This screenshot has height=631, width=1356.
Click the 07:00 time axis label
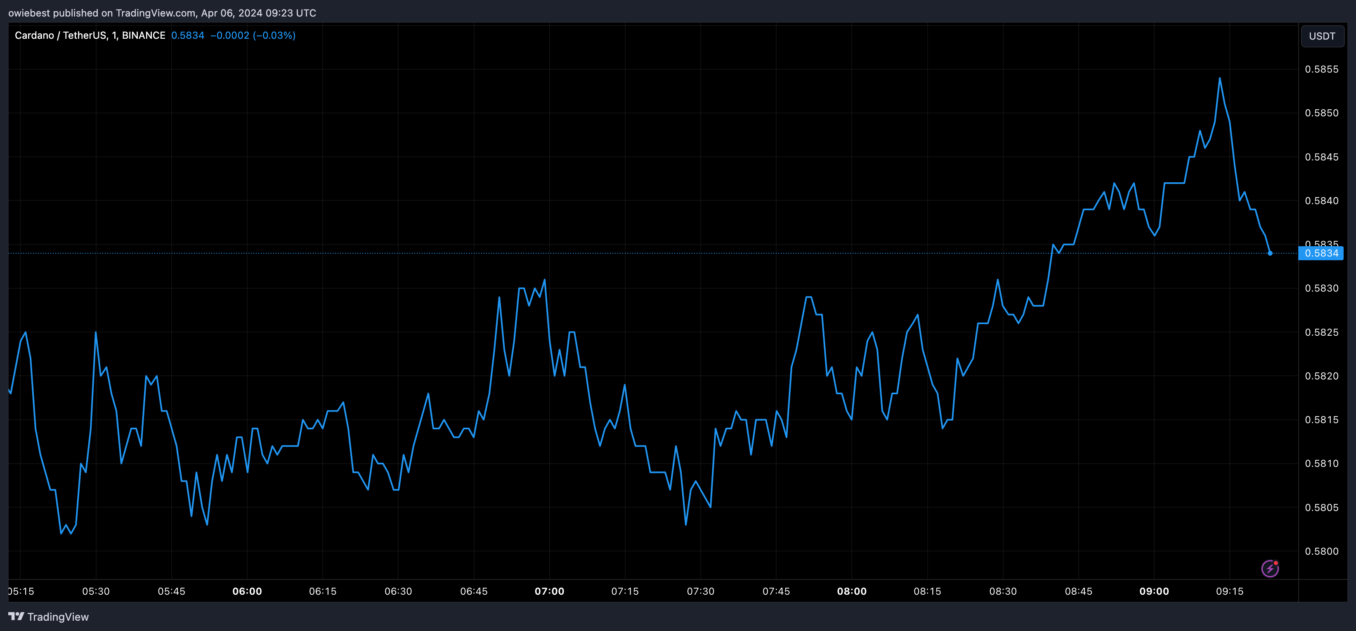tap(550, 591)
